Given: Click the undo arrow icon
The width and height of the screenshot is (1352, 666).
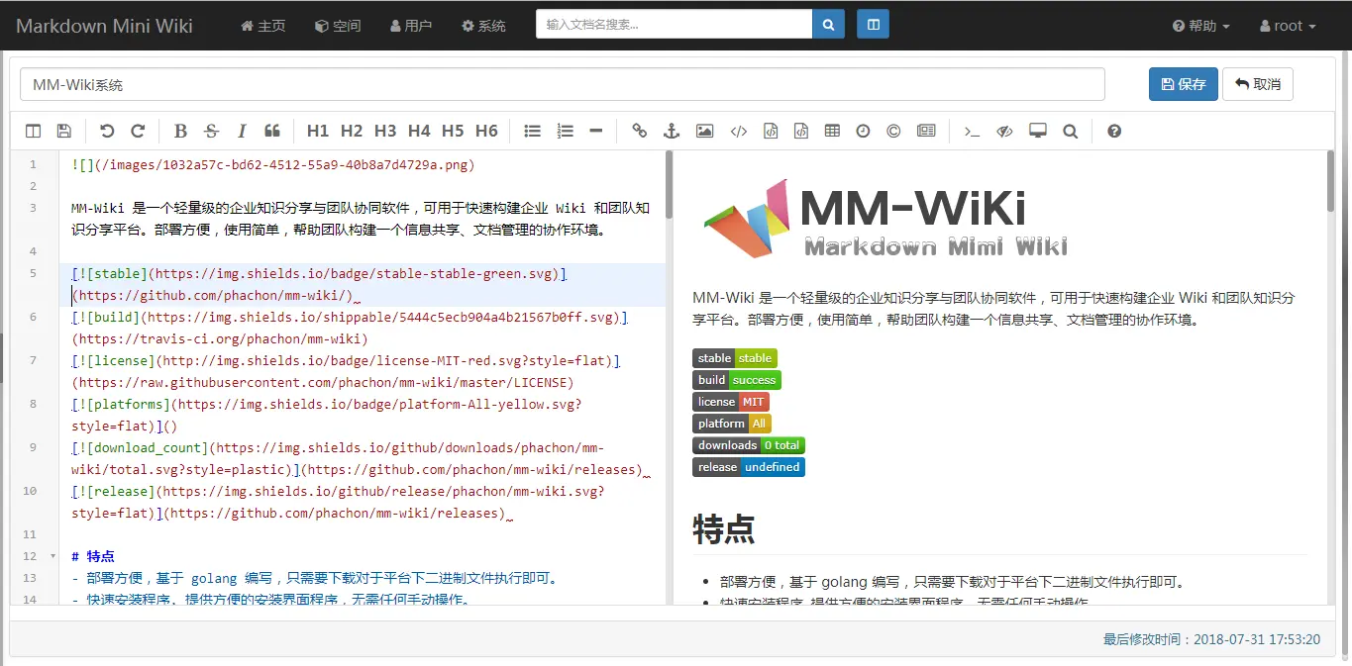Looking at the screenshot, I should [107, 131].
